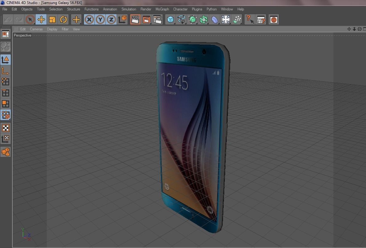Activate the Move tool

click(41, 20)
